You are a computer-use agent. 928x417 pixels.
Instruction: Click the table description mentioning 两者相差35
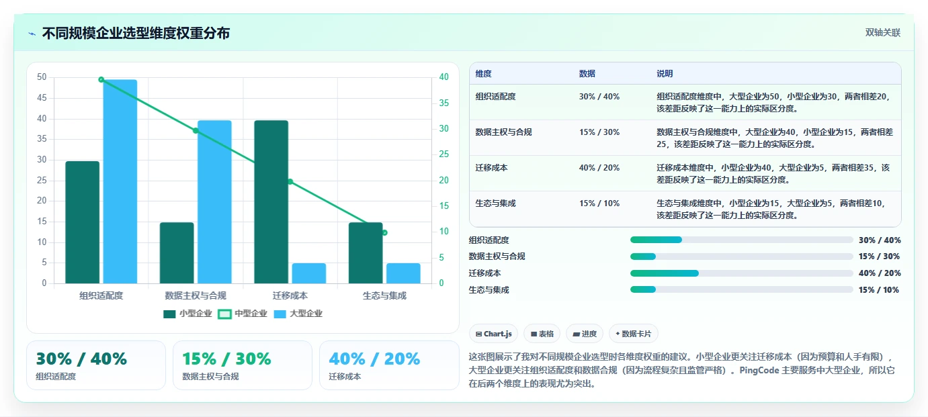tap(774, 173)
